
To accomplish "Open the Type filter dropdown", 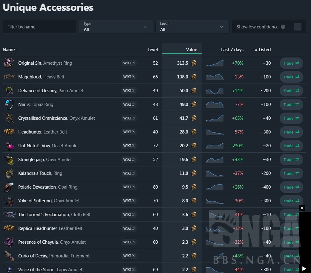I will (x=116, y=27).
